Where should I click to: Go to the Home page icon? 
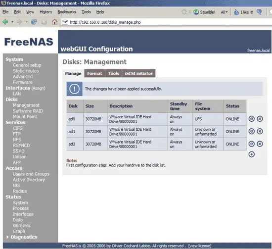coord(54,22)
